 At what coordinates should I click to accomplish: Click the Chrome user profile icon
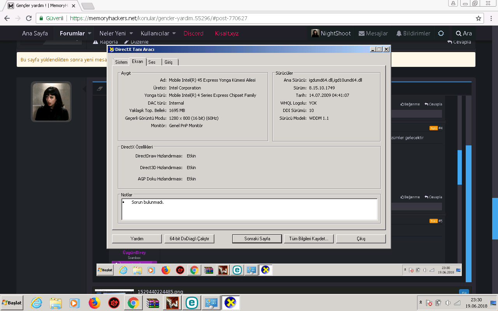454,3
